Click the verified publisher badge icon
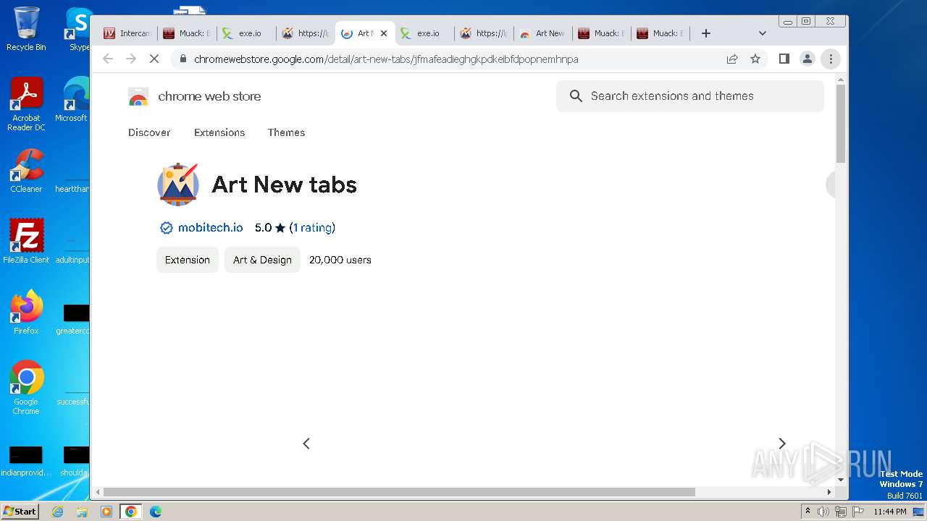927x521 pixels. coord(167,228)
